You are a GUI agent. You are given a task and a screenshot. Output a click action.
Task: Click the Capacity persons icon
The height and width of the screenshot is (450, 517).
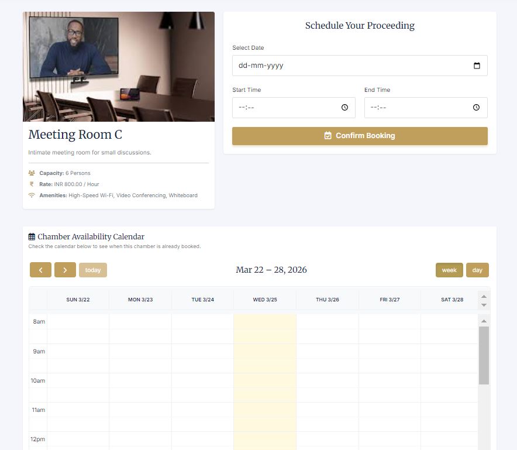pyautogui.click(x=32, y=173)
